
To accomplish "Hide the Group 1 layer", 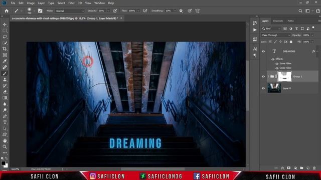I will point(263,76).
